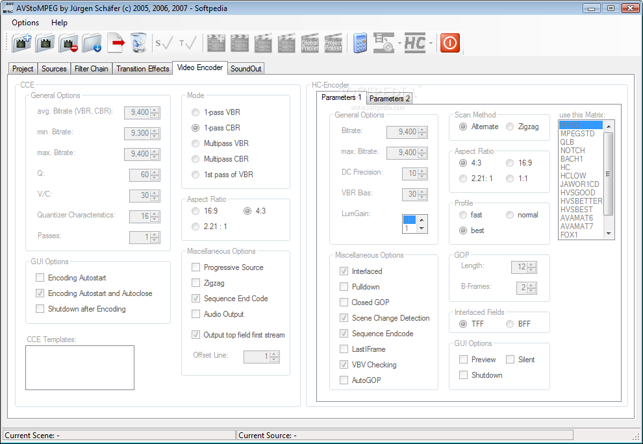Select the Parameters 1 tab

coord(341,97)
